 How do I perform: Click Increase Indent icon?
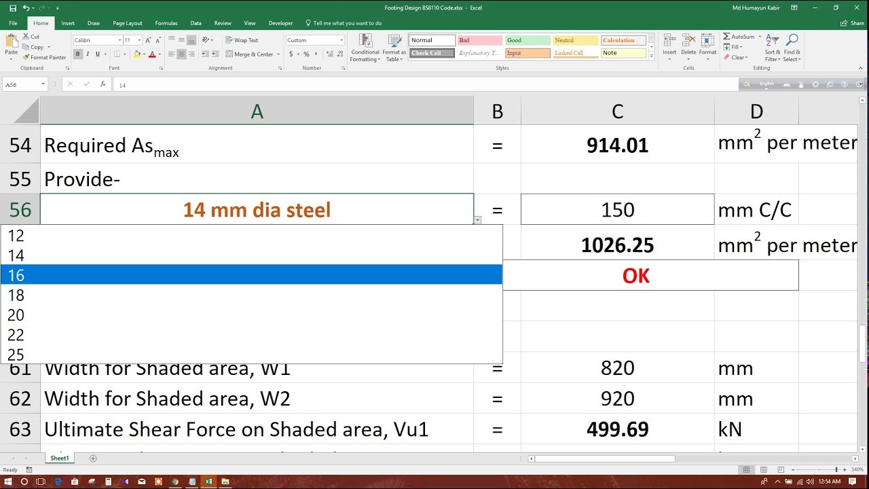point(217,54)
